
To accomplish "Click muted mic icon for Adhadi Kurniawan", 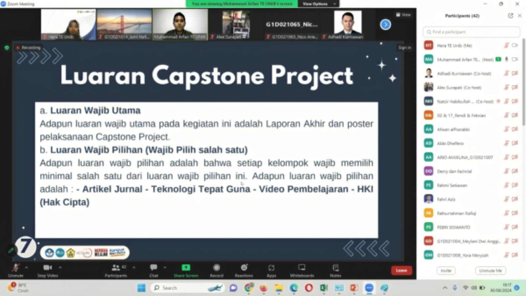I will (506, 73).
